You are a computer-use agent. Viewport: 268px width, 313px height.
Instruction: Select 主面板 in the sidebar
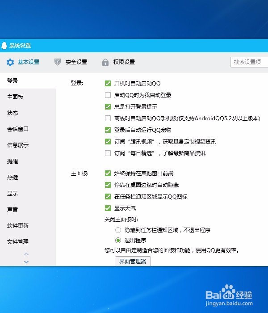[15, 97]
